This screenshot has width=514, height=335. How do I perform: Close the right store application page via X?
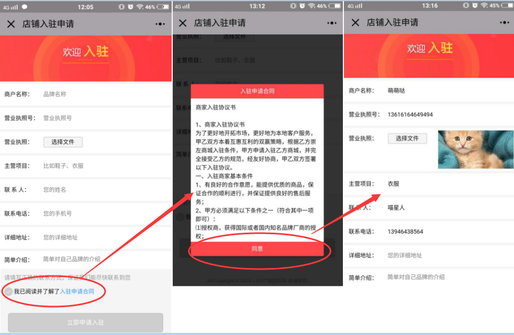coord(355,23)
